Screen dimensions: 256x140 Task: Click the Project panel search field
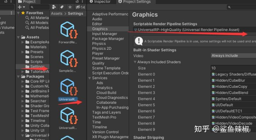(39, 7)
